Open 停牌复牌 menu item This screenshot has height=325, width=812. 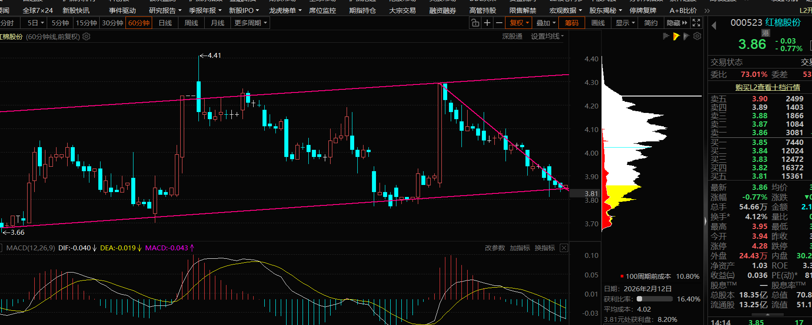(x=643, y=10)
